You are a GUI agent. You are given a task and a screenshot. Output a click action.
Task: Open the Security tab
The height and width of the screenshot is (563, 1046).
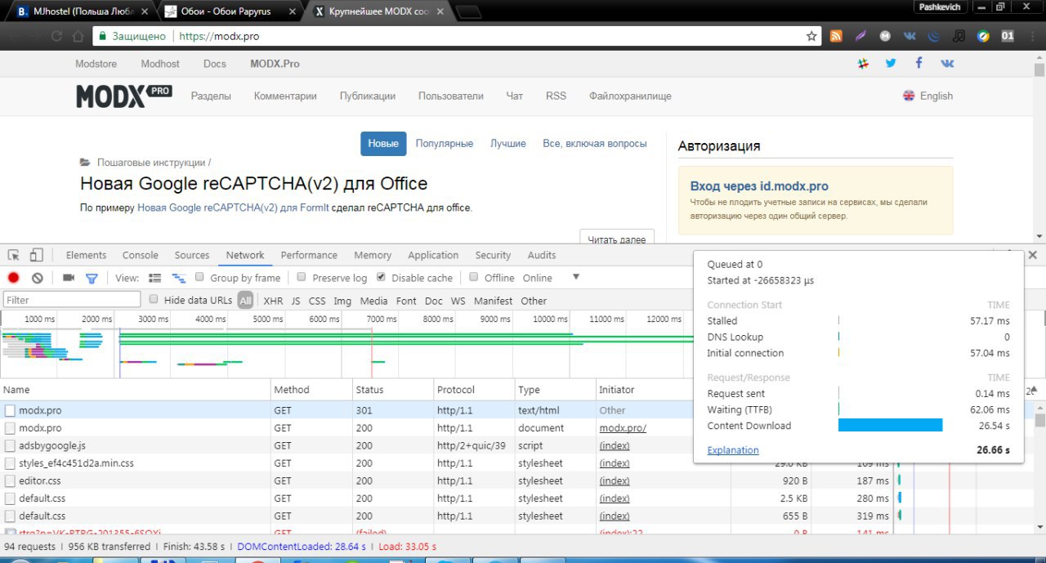493,255
